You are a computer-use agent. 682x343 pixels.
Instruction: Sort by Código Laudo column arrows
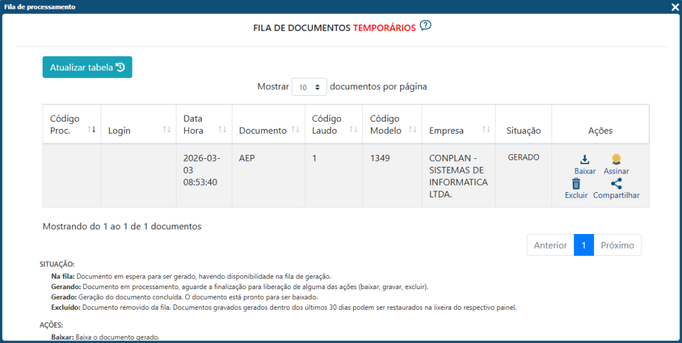[353, 130]
